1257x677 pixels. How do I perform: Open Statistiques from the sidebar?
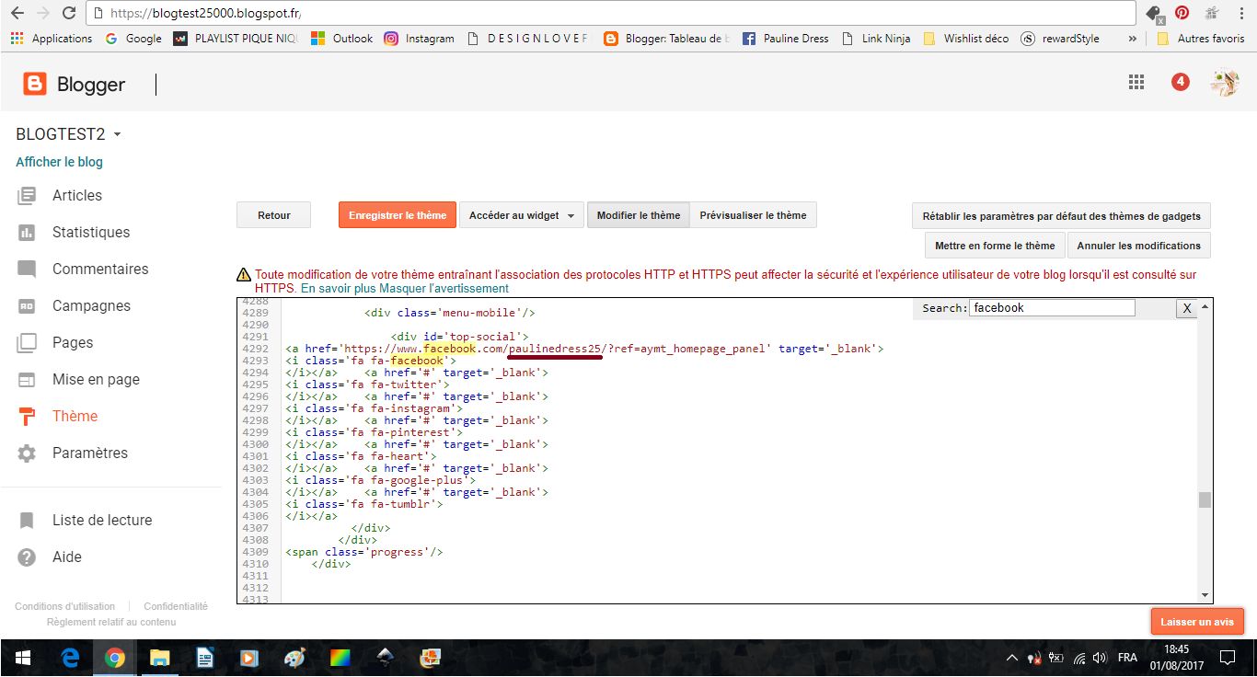(x=90, y=232)
